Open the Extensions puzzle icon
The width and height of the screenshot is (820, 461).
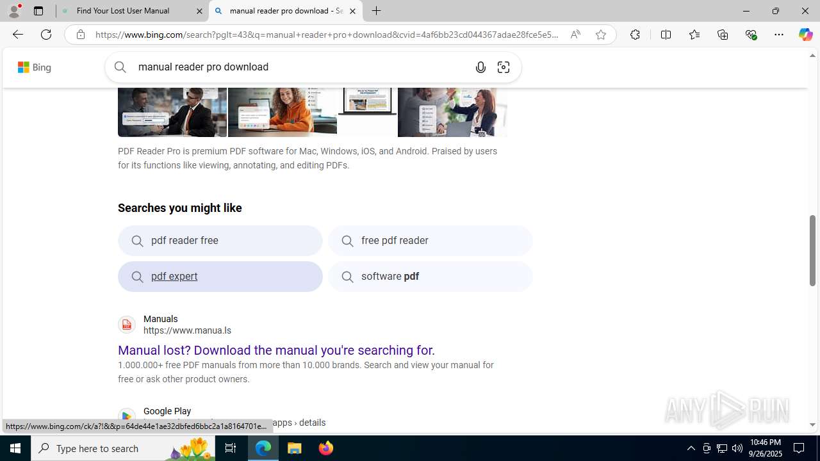(635, 35)
